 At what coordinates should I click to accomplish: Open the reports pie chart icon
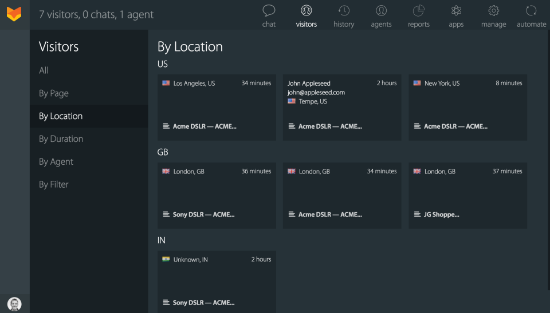(x=419, y=11)
